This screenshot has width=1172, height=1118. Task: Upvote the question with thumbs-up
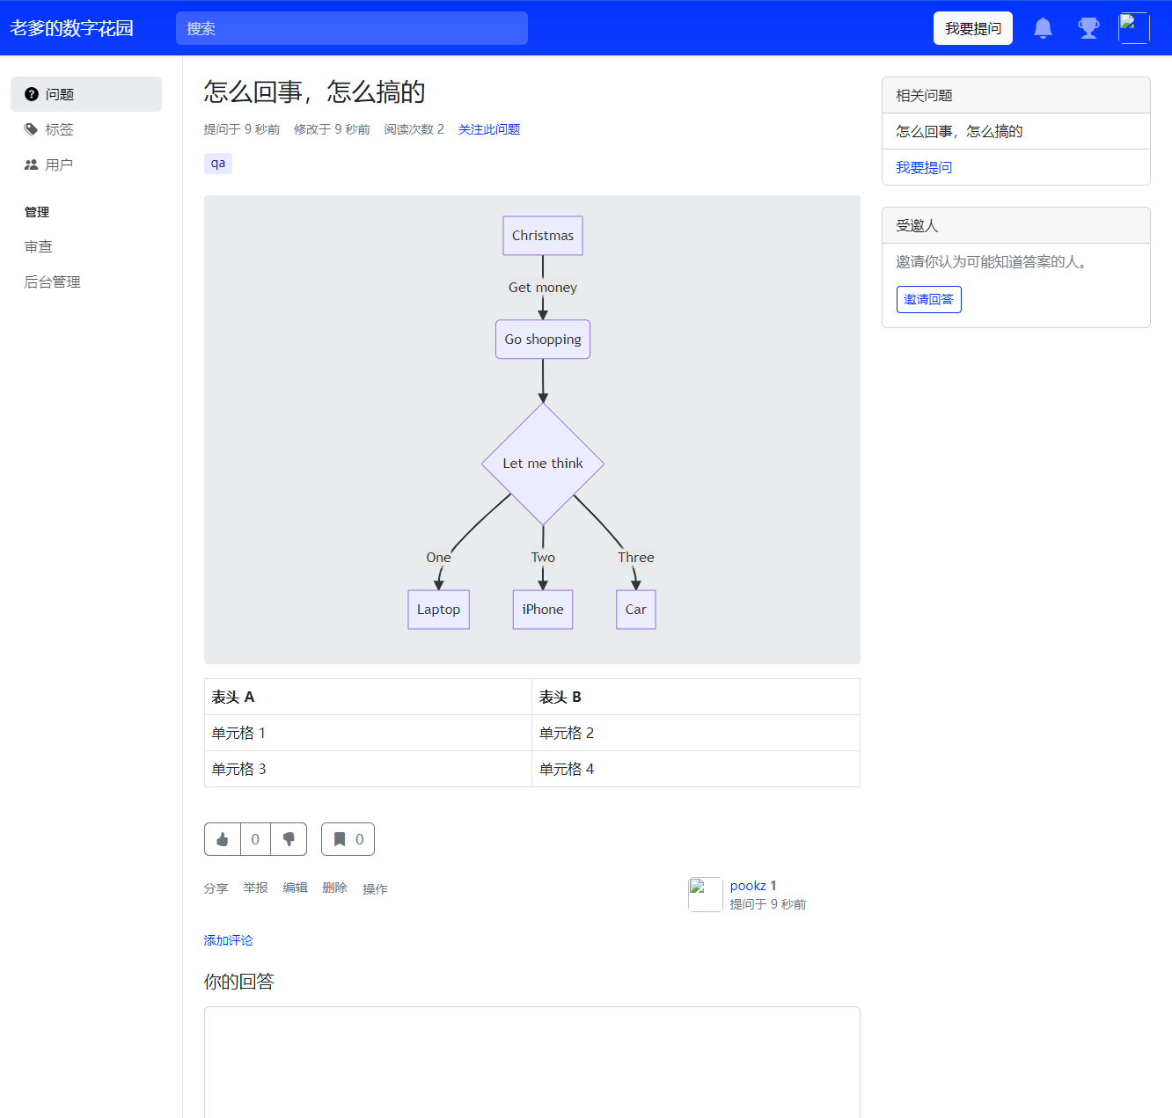(x=223, y=839)
